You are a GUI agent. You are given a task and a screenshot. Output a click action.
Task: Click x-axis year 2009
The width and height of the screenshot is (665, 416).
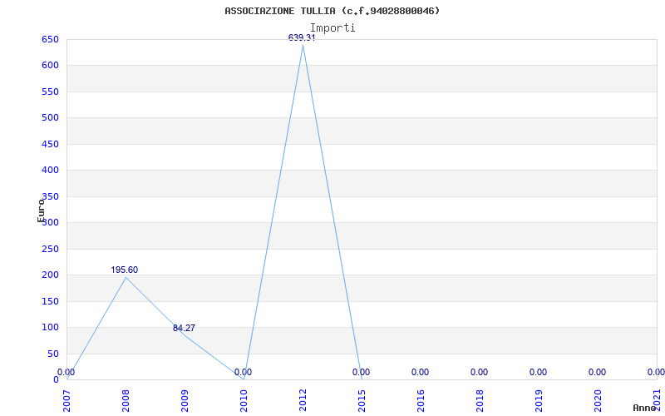click(x=185, y=401)
